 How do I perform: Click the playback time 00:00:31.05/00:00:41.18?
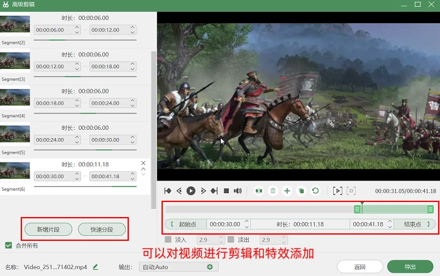[x=405, y=191]
